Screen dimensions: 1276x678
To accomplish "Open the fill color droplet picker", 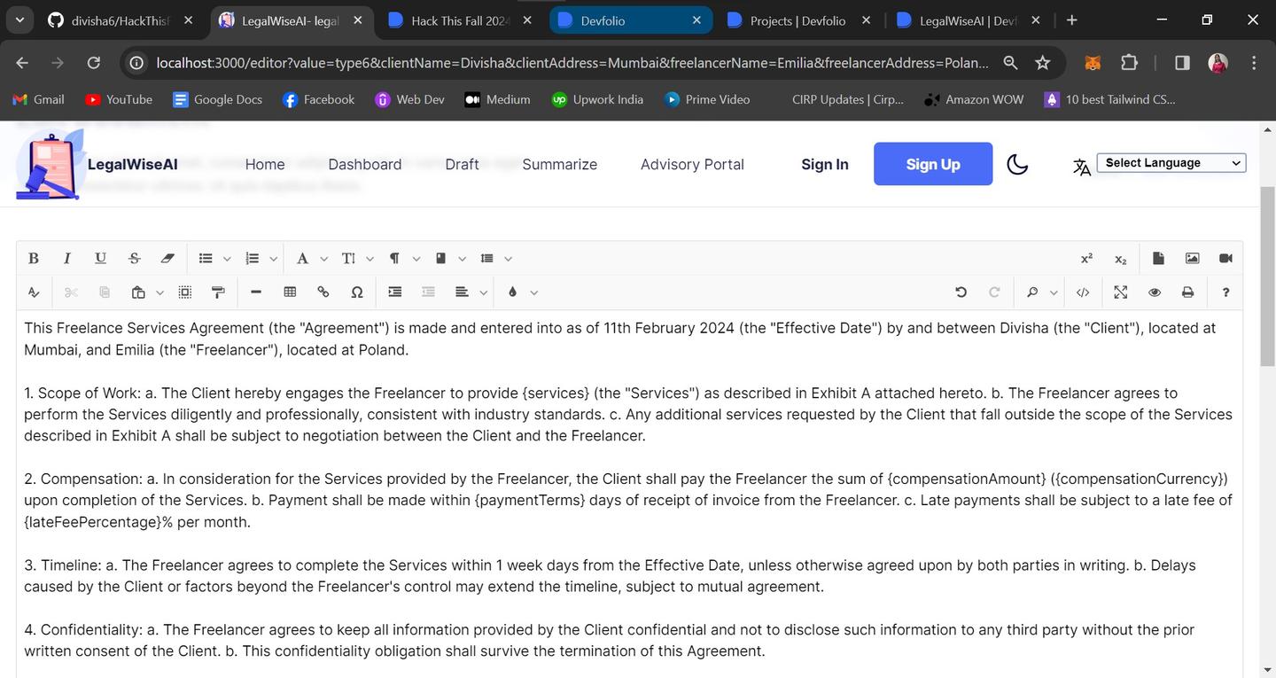I will 512,292.
